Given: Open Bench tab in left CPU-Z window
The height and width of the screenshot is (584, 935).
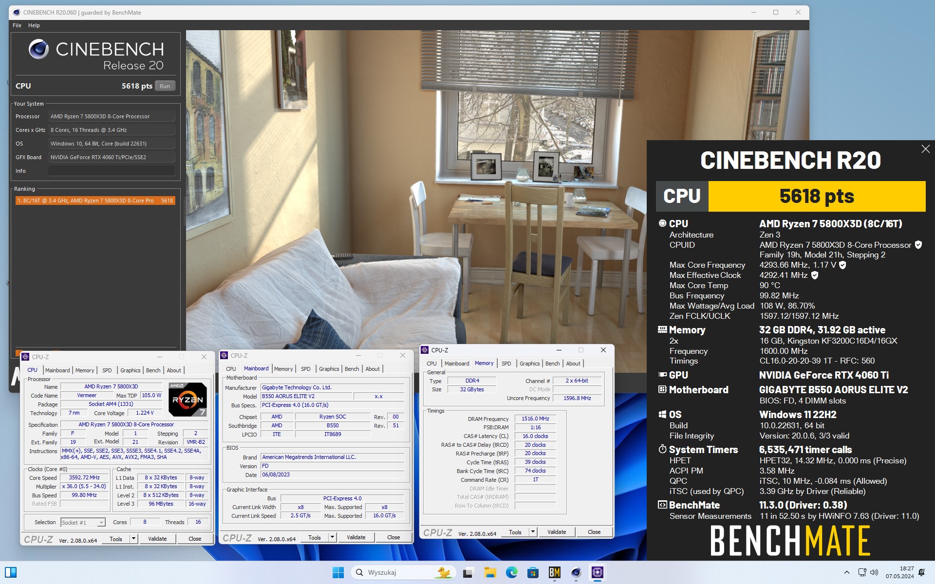Looking at the screenshot, I should [x=153, y=370].
